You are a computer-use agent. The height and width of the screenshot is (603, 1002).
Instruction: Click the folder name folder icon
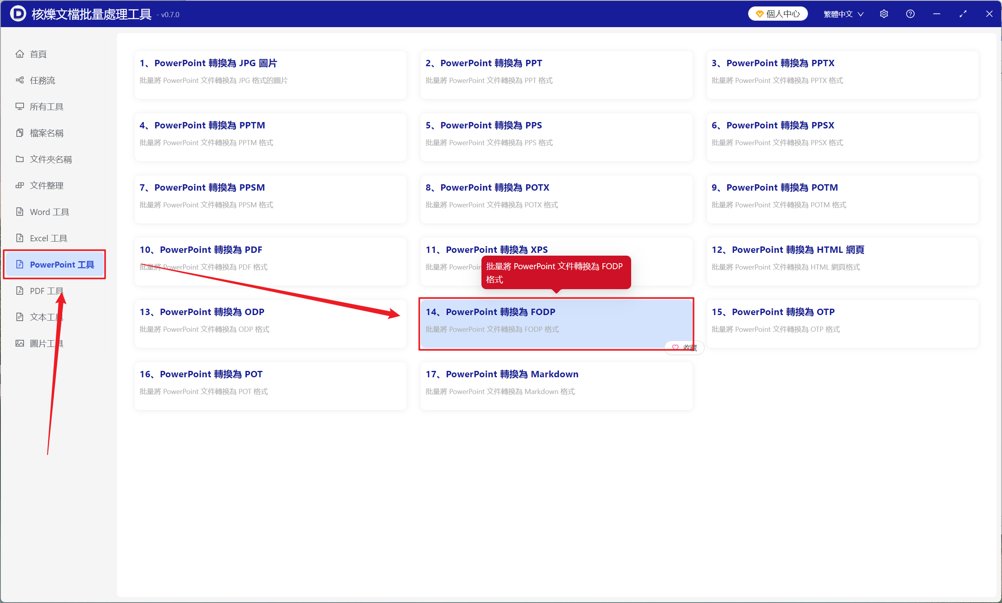point(20,159)
